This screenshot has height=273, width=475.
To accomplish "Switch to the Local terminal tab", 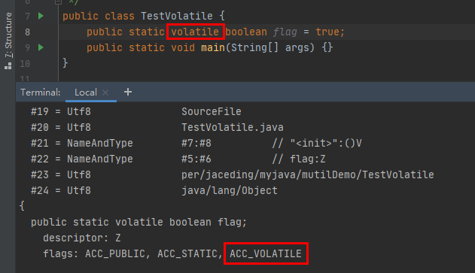I will tap(86, 93).
